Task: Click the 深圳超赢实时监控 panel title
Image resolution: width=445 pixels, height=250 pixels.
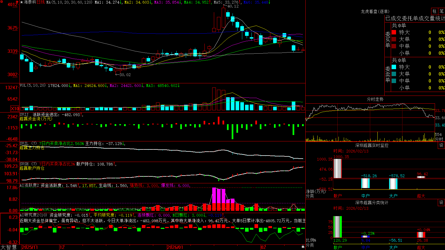Action: coord(372,145)
